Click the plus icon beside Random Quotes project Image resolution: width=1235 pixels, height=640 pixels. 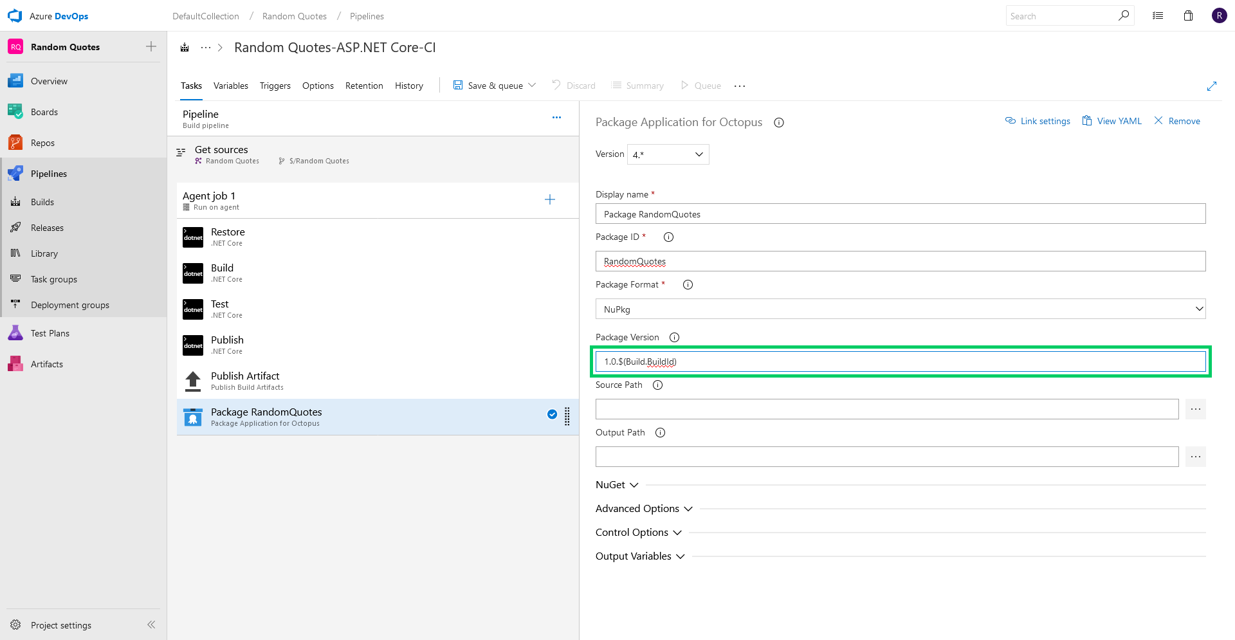(x=151, y=46)
